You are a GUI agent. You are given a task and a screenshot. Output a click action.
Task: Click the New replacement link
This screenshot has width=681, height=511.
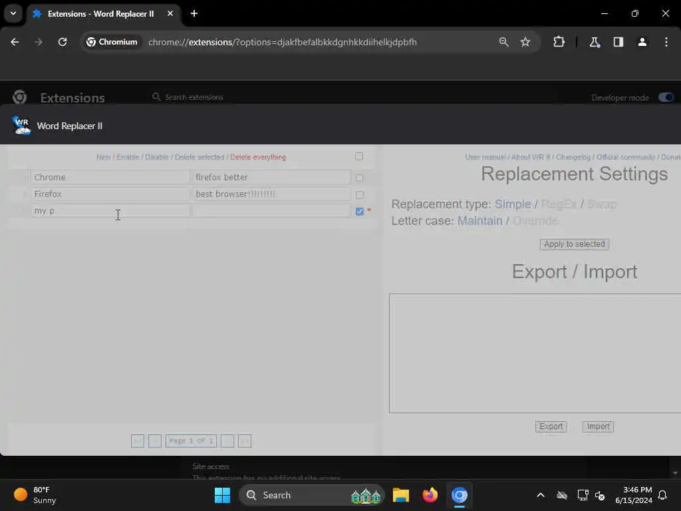click(x=103, y=157)
